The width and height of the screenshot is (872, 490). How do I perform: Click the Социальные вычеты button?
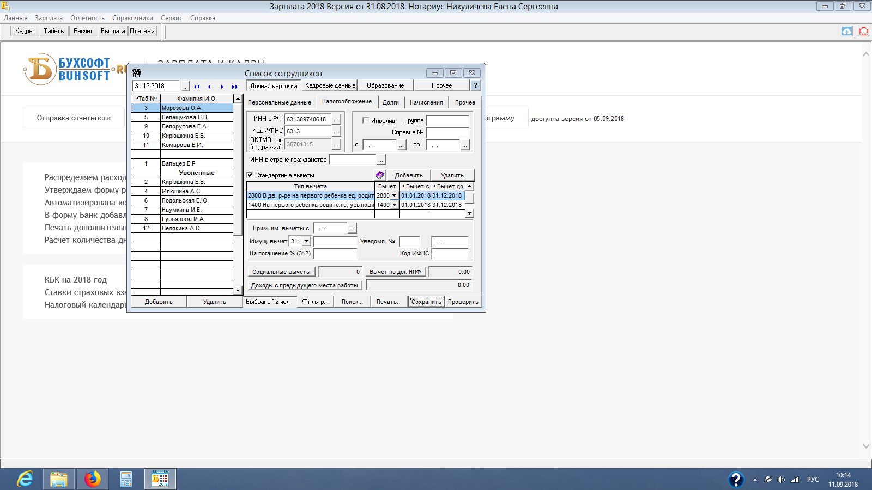pos(281,272)
